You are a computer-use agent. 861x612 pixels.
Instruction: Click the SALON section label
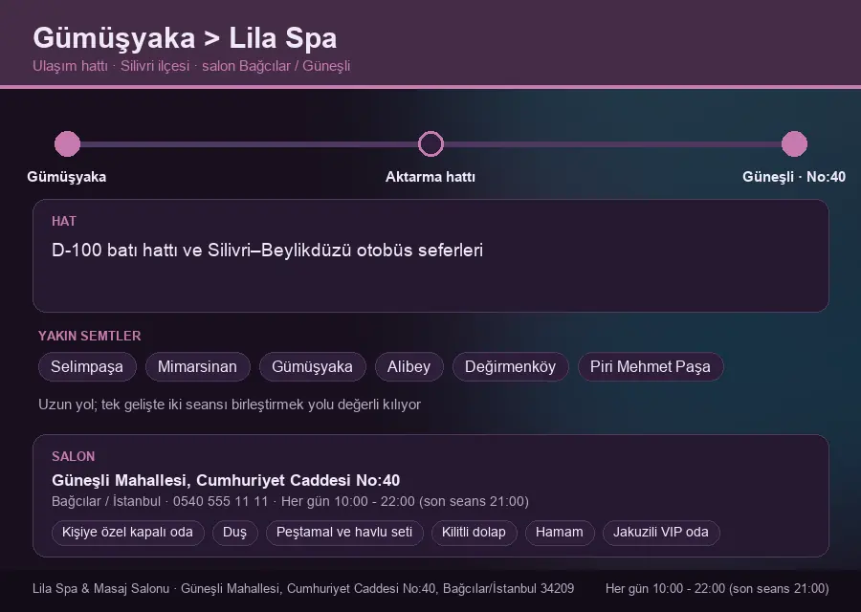73,457
